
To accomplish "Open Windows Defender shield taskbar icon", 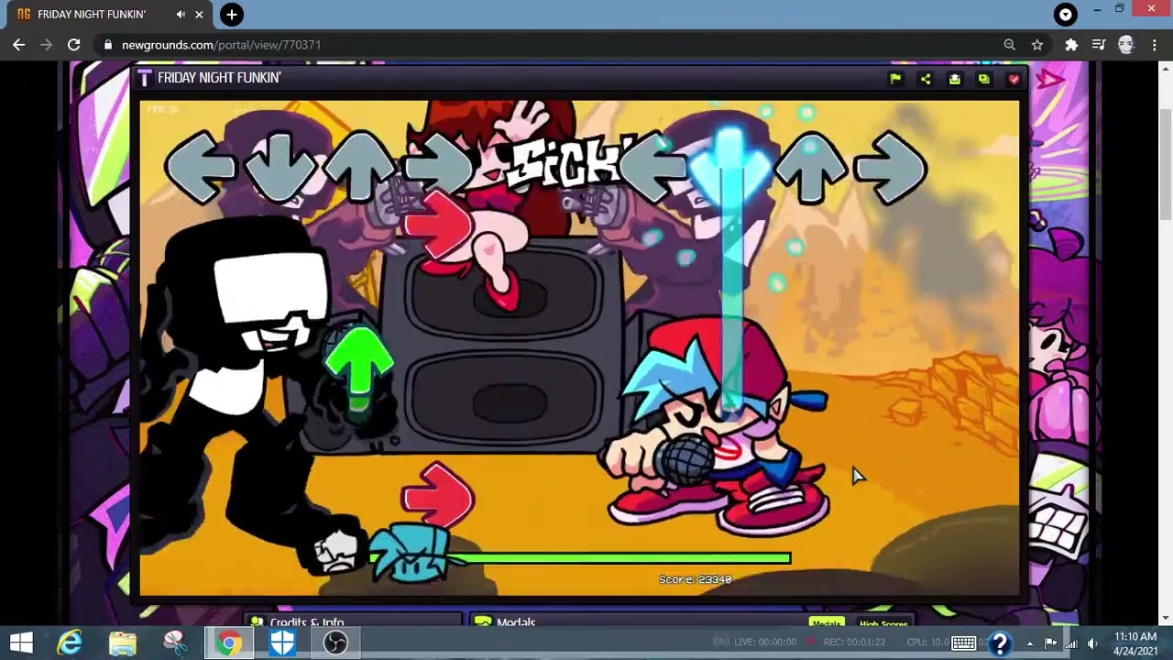I will click(x=282, y=643).
